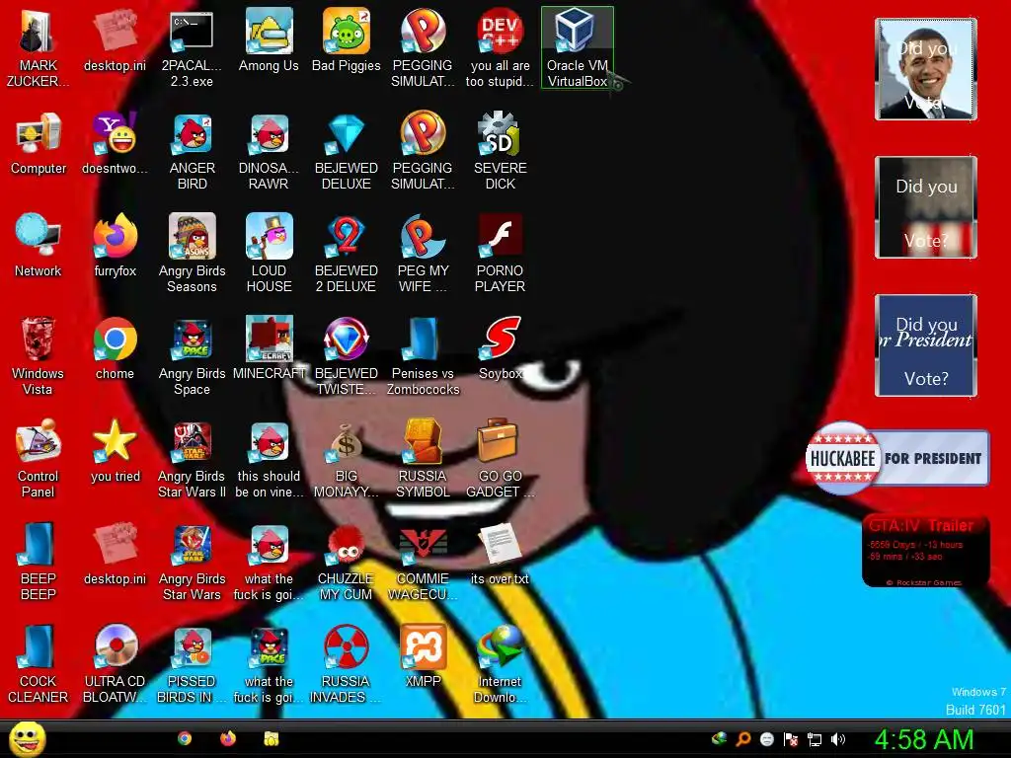
Task: Select the GO GO GADGET... briefcase icon
Action: click(500, 458)
